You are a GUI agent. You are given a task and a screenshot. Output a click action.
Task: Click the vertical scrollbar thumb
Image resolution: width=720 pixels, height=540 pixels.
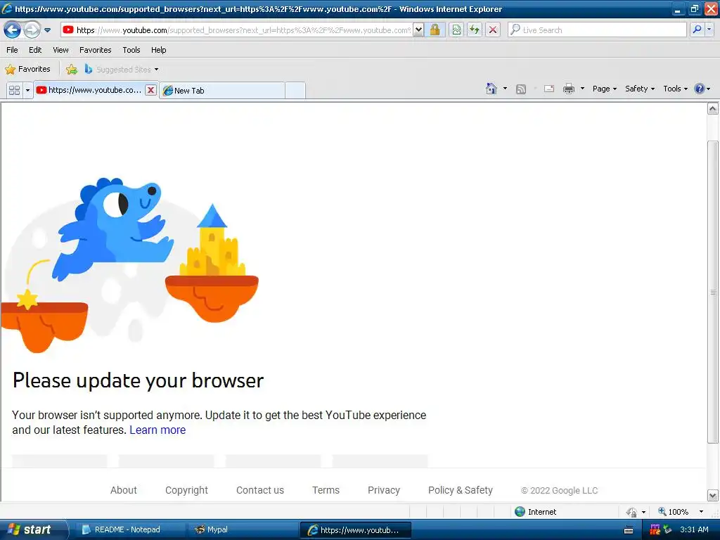tap(713, 292)
